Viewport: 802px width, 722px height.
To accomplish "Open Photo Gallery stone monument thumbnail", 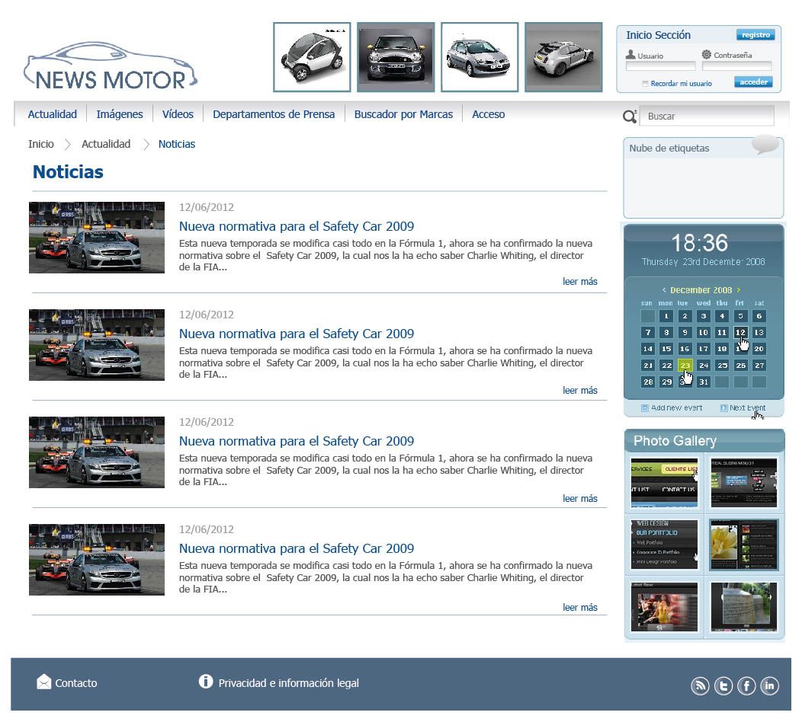I will (744, 607).
